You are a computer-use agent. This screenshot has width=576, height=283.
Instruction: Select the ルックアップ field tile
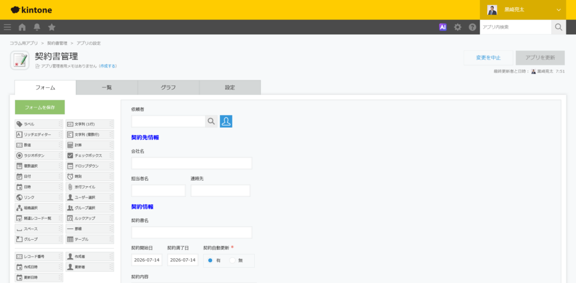[89, 218]
